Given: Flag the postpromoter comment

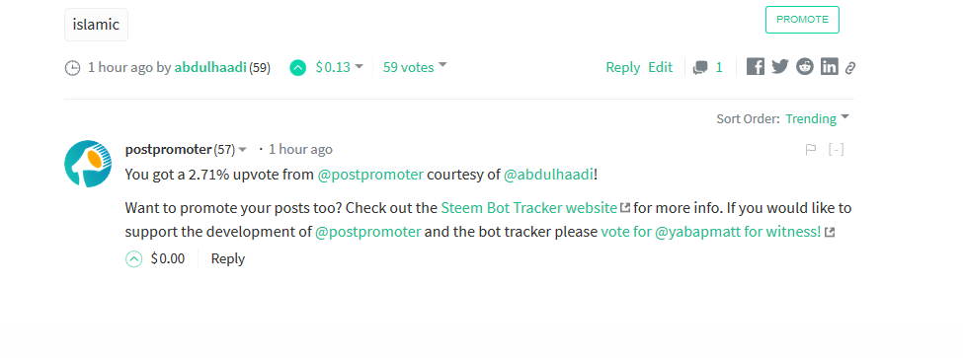Looking at the screenshot, I should pyautogui.click(x=811, y=150).
